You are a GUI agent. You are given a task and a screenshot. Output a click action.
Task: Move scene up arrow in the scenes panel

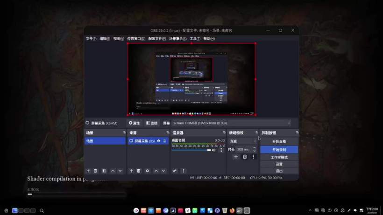click(113, 171)
